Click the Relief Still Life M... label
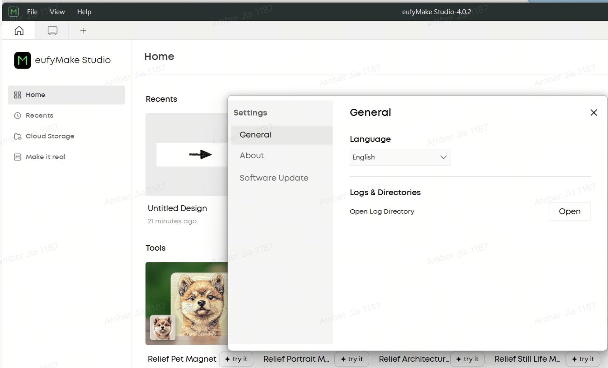The height and width of the screenshot is (368, 608). 527,359
